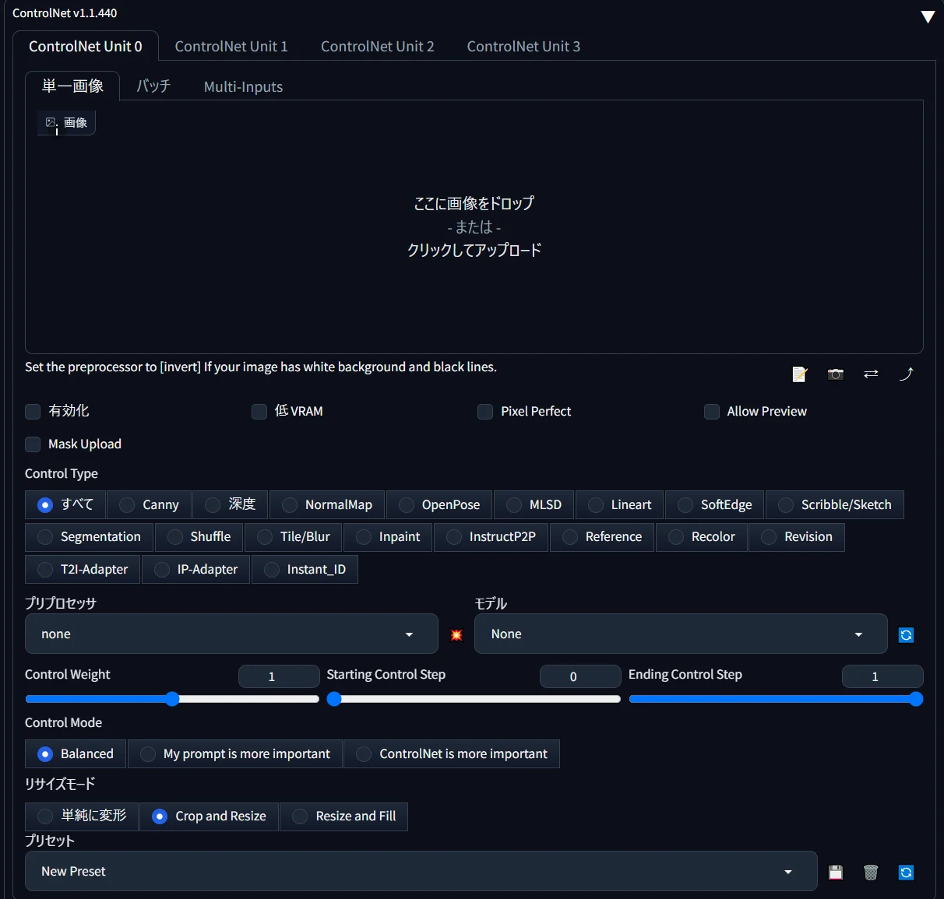Select IP-Adapter control type
The image size is (944, 899).
coord(195,570)
